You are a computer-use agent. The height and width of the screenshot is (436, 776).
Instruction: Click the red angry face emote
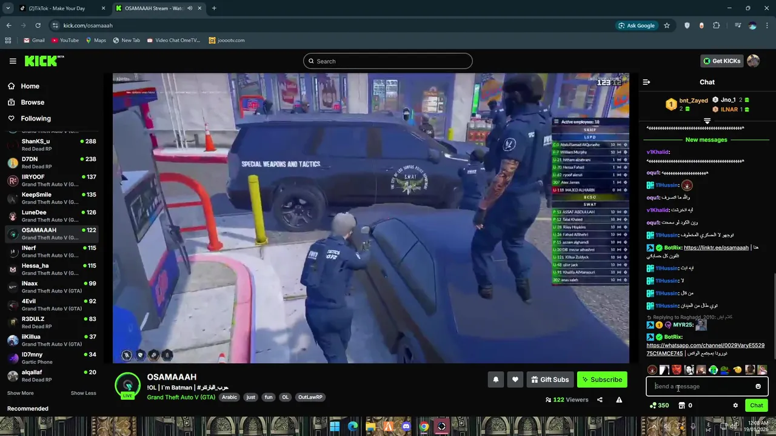(677, 369)
